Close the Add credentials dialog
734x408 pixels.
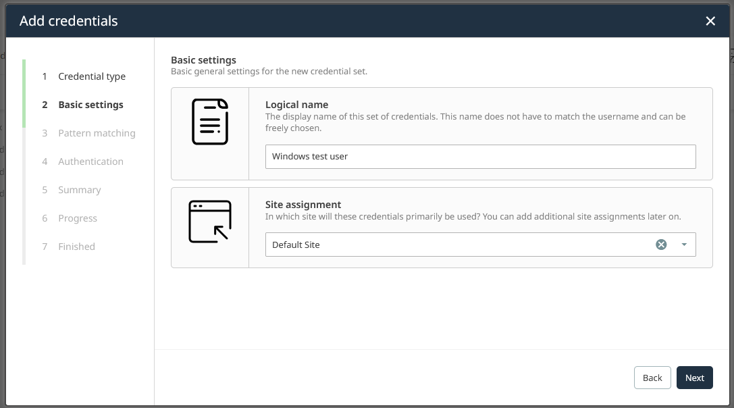point(710,21)
